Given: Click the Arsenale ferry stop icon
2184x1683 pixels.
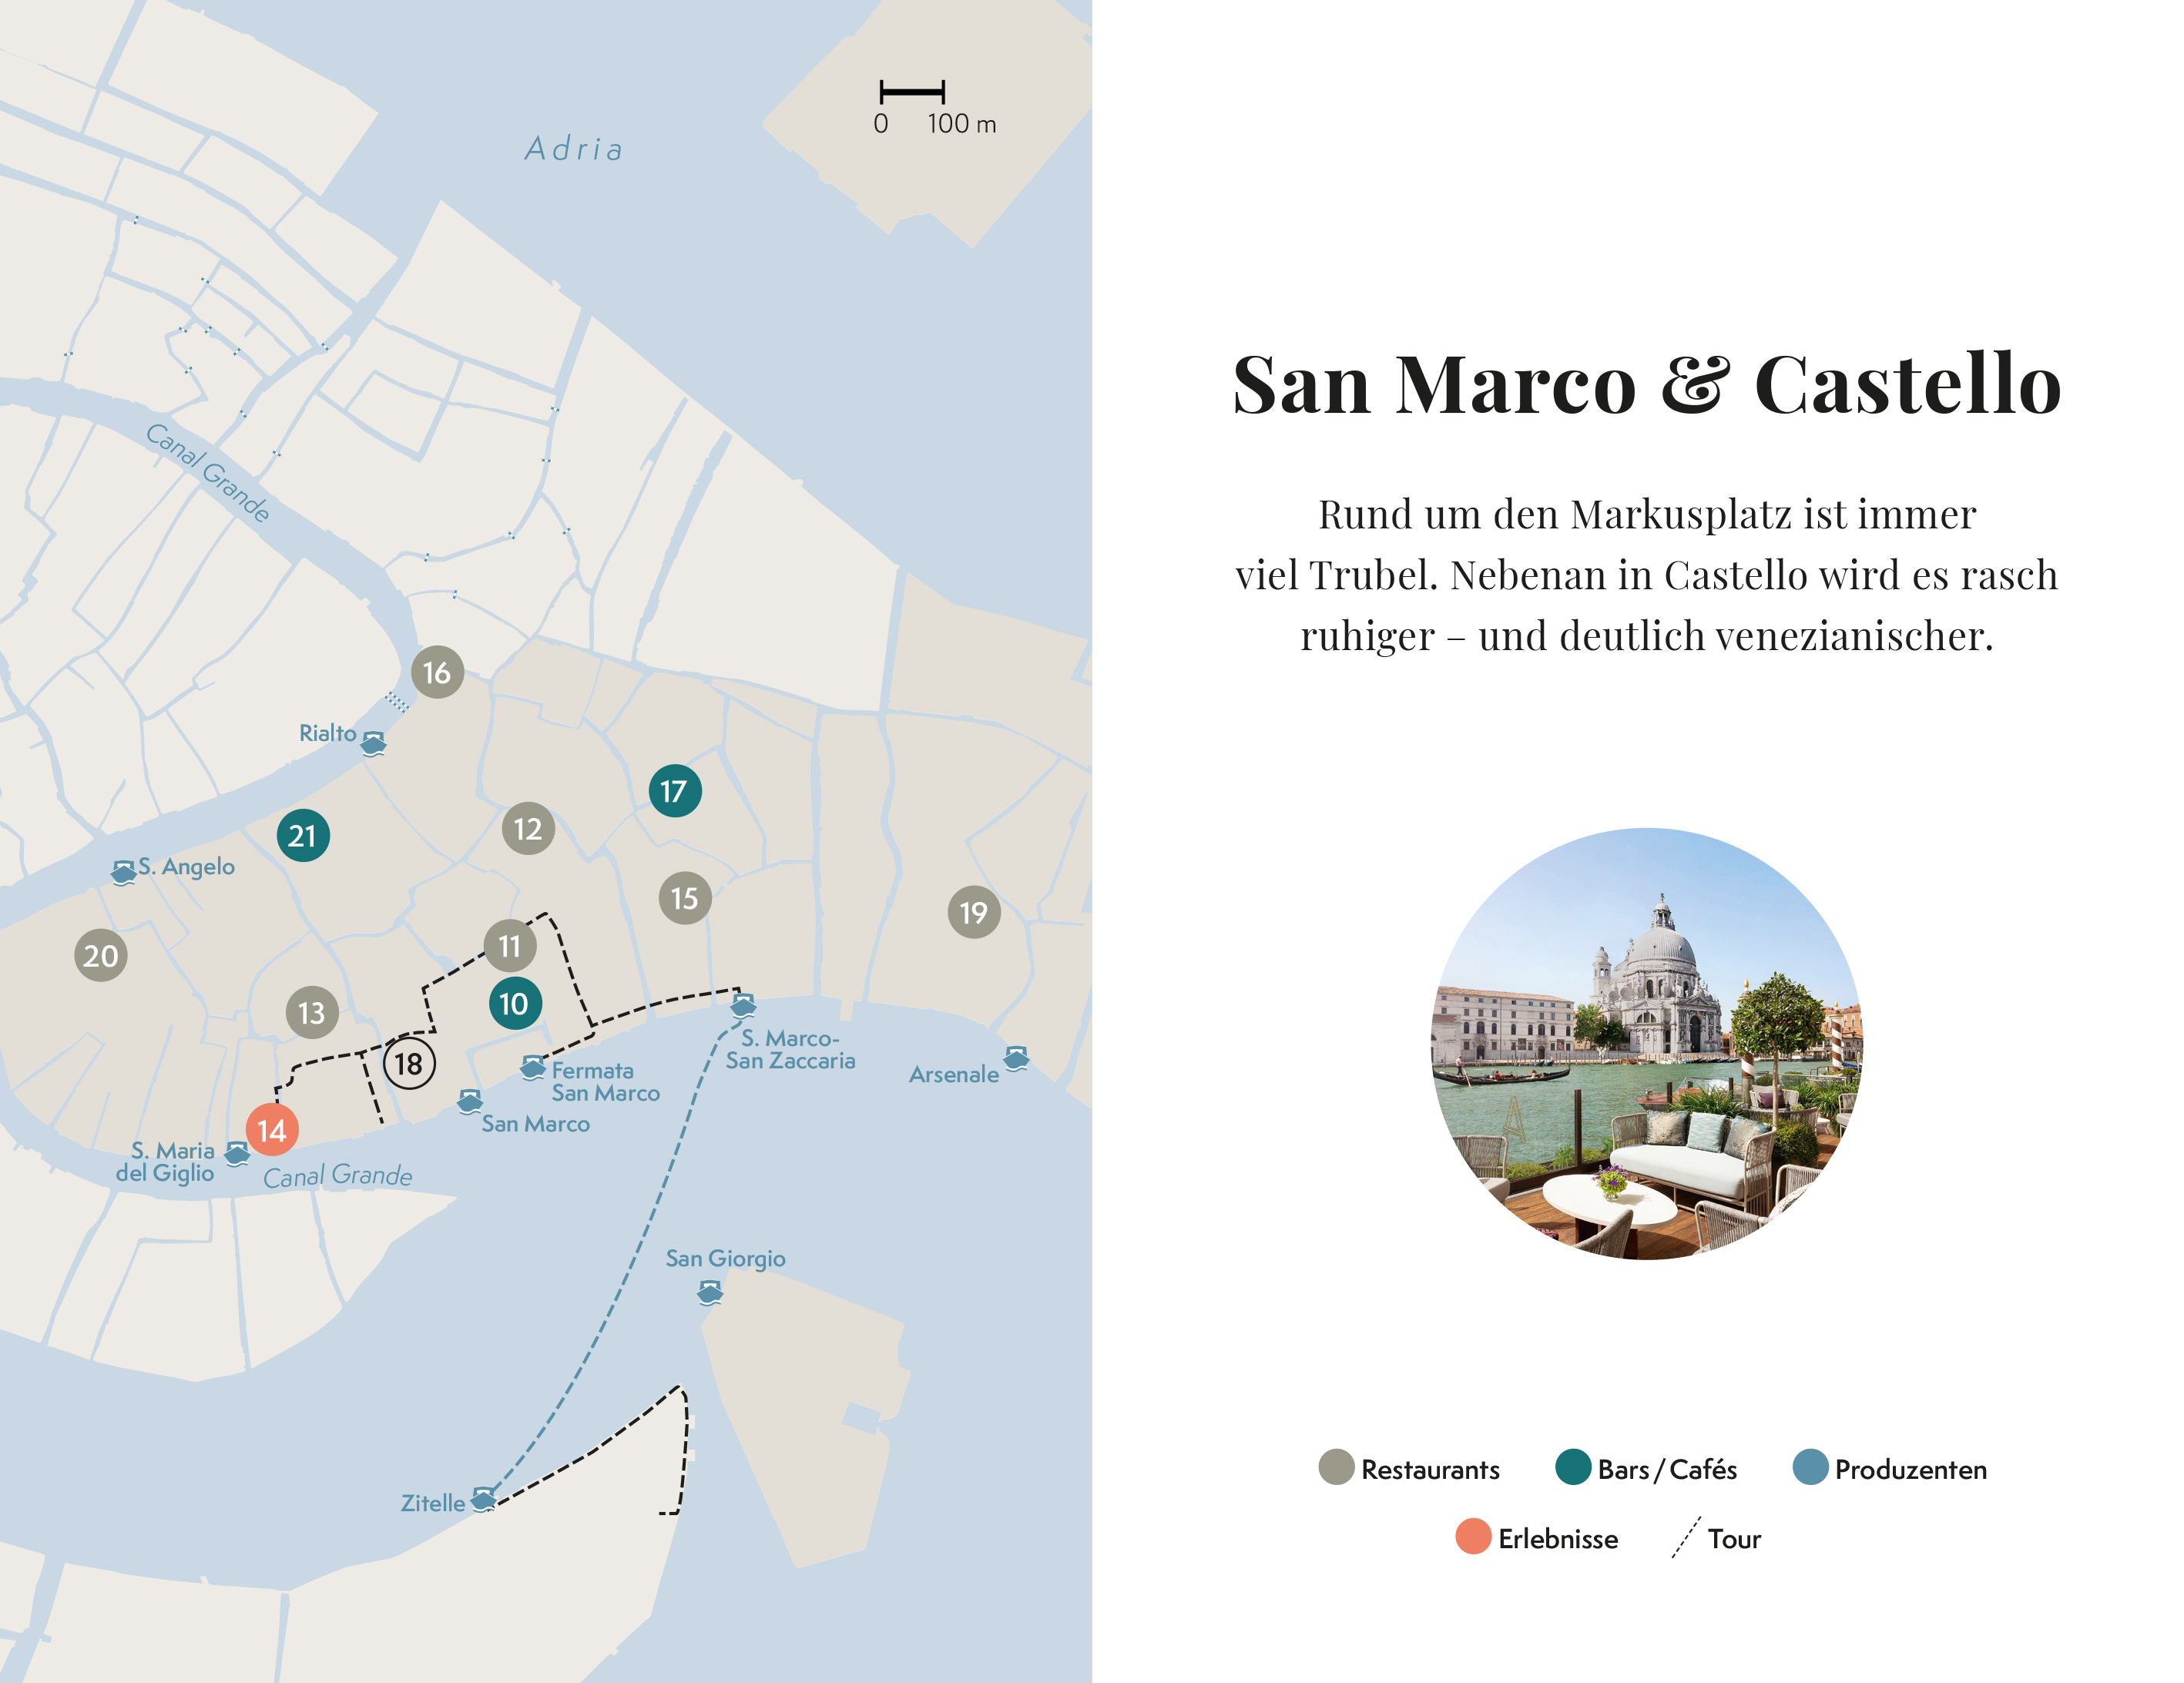Looking at the screenshot, I should (x=1016, y=1058).
